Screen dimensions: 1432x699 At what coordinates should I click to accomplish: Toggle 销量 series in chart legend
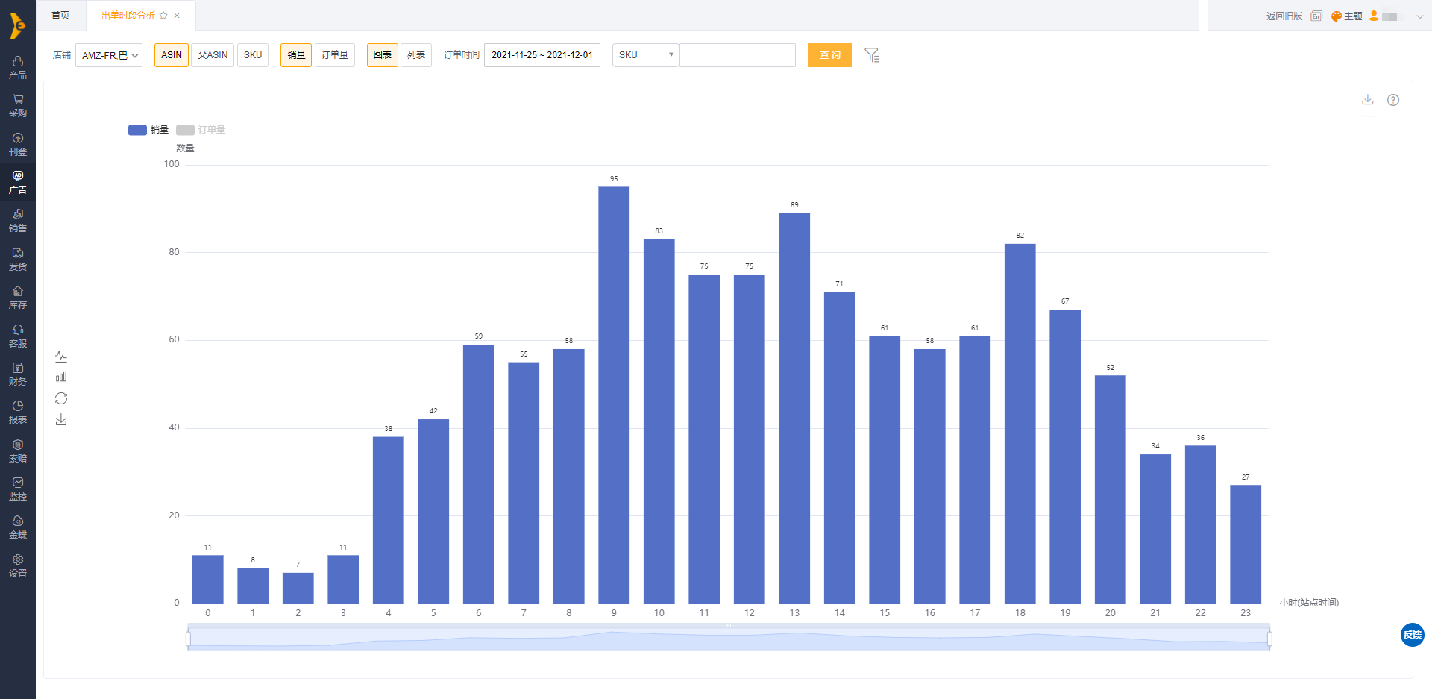pyautogui.click(x=148, y=130)
